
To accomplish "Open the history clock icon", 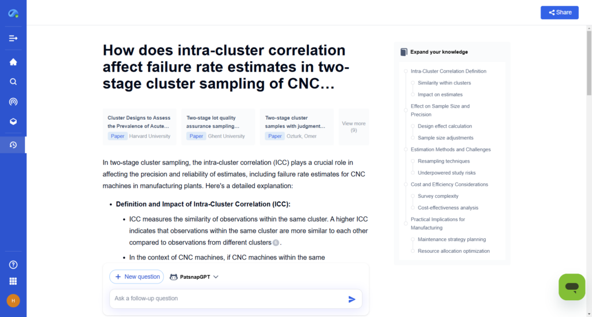I will click(13, 145).
